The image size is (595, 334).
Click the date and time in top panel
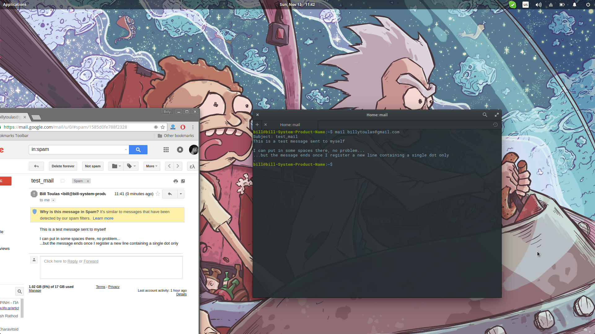297,4
